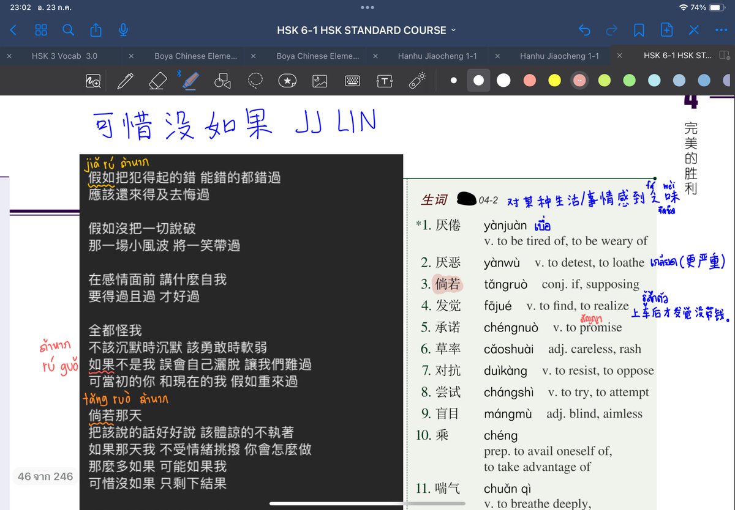This screenshot has height=510, width=735.
Task: Select the Lasso selection tool
Action: point(255,81)
